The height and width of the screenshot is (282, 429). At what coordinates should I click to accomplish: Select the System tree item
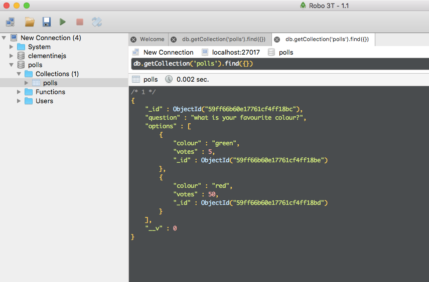(40, 47)
